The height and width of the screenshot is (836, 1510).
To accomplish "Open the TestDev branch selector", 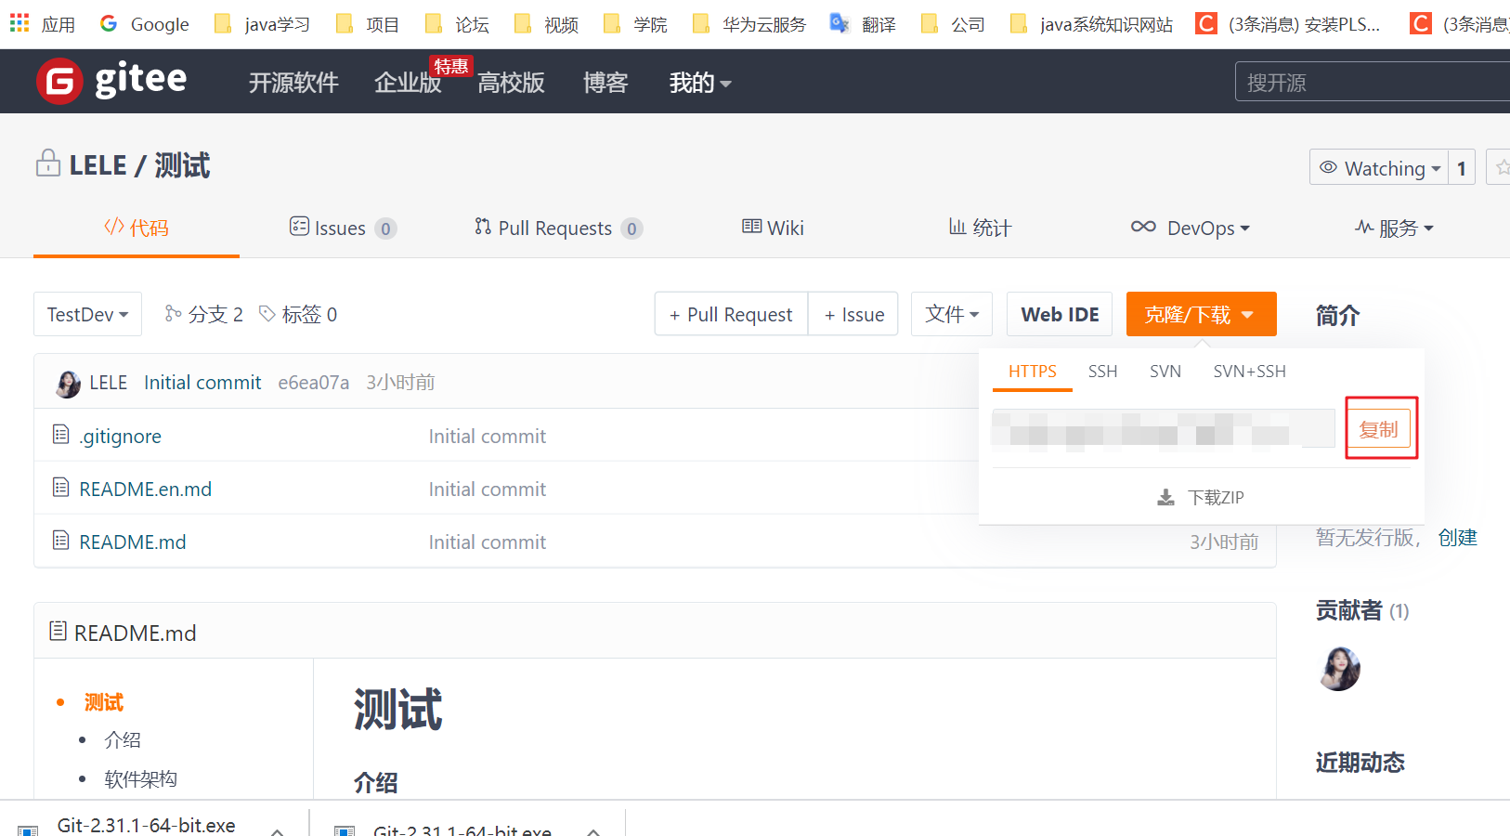I will tap(87, 314).
